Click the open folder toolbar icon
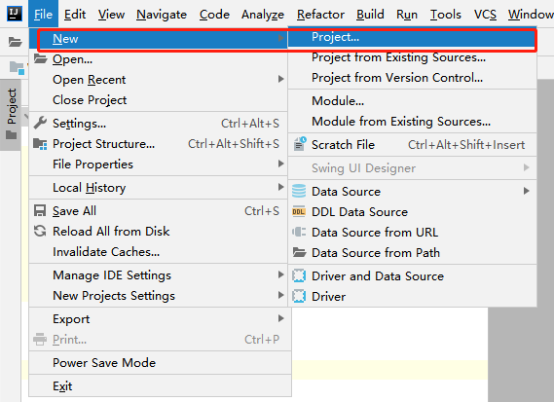Image resolution: width=554 pixels, height=402 pixels. tap(15, 42)
